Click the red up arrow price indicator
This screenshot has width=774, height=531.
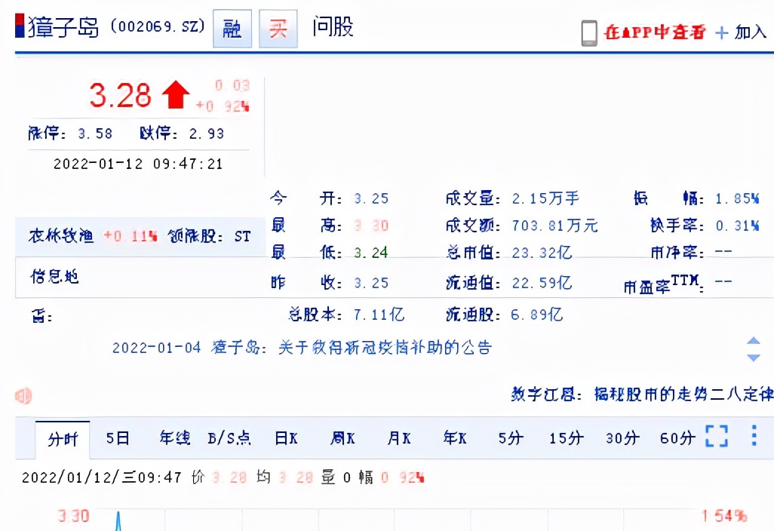click(176, 95)
